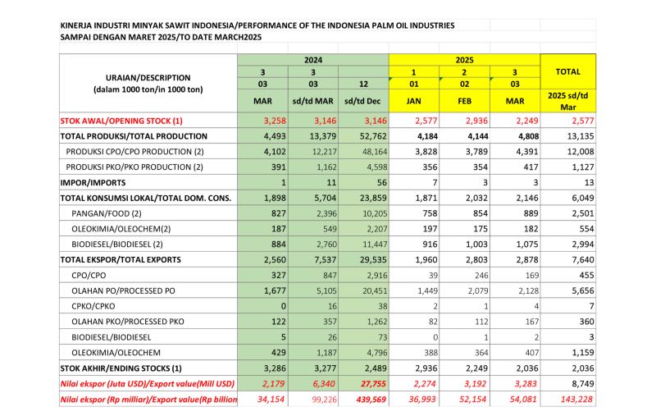Click the 2025 sd/td Mar header cell
The image size is (656, 416).
tap(568, 101)
